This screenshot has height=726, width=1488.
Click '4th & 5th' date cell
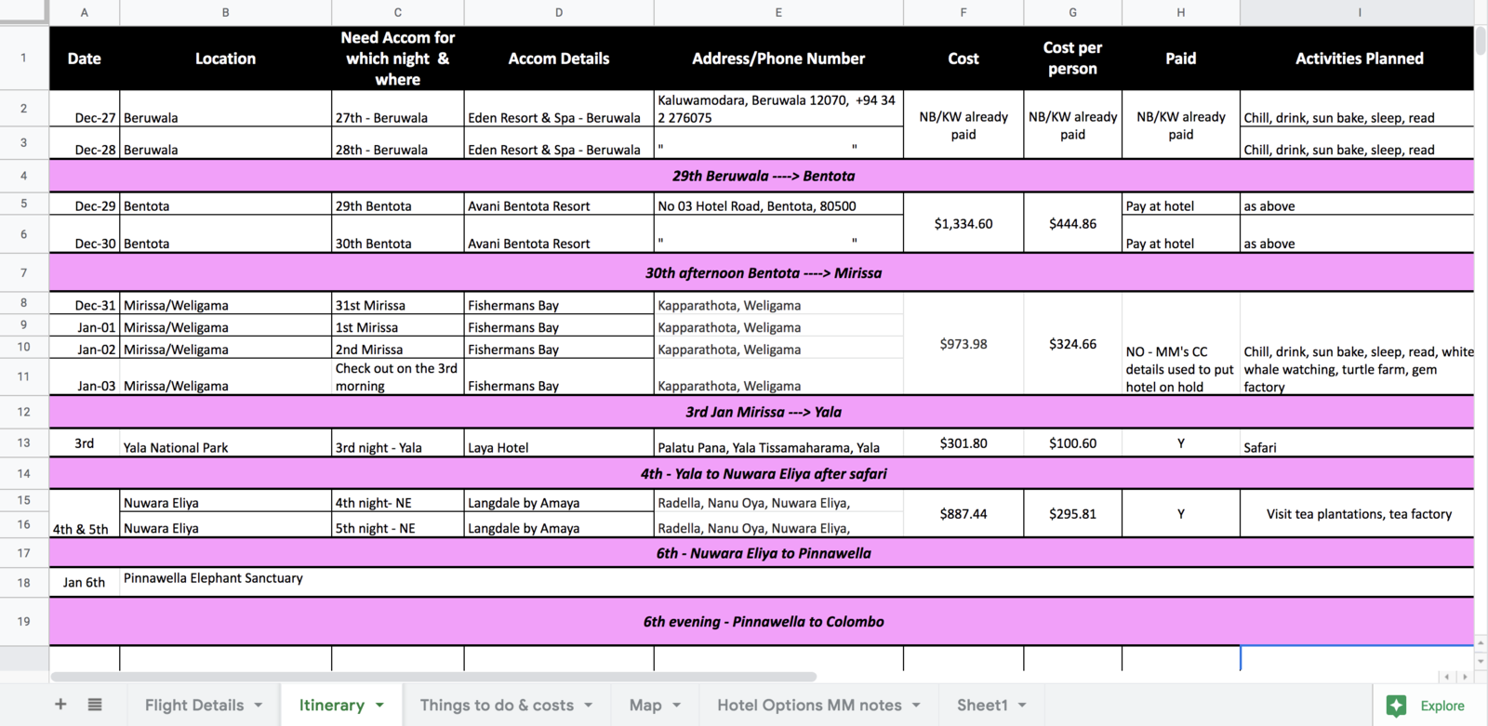click(x=85, y=513)
